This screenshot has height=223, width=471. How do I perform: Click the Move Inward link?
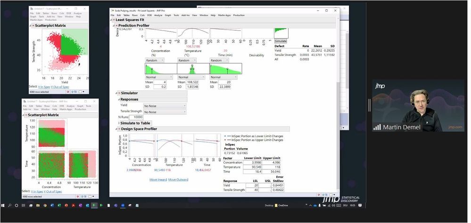(158, 180)
